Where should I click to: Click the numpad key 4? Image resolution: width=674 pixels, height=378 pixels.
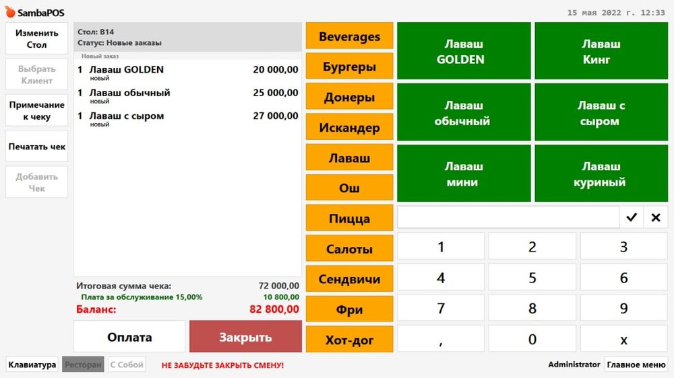pyautogui.click(x=441, y=277)
